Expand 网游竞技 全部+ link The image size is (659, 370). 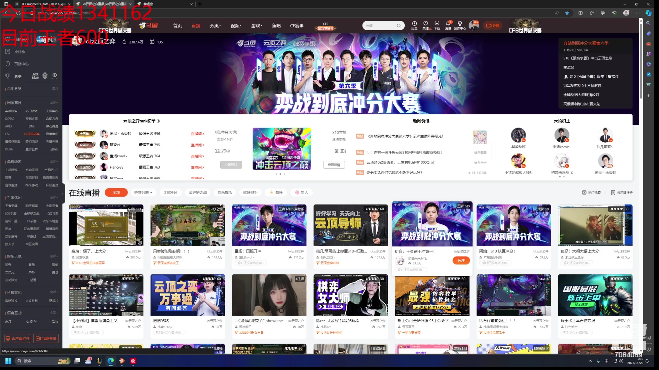point(54,102)
